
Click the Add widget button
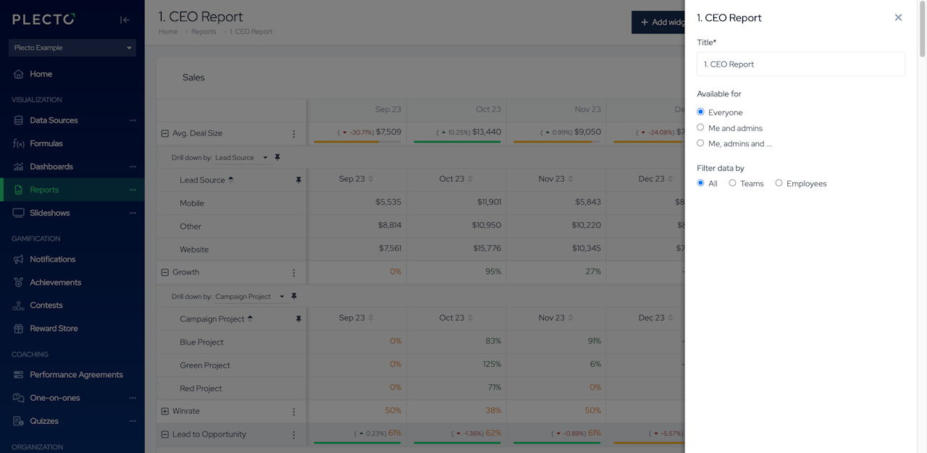point(658,22)
